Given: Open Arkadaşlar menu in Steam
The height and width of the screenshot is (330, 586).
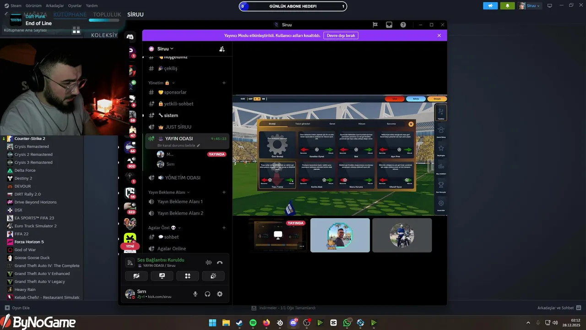Looking at the screenshot, I should coord(55,6).
